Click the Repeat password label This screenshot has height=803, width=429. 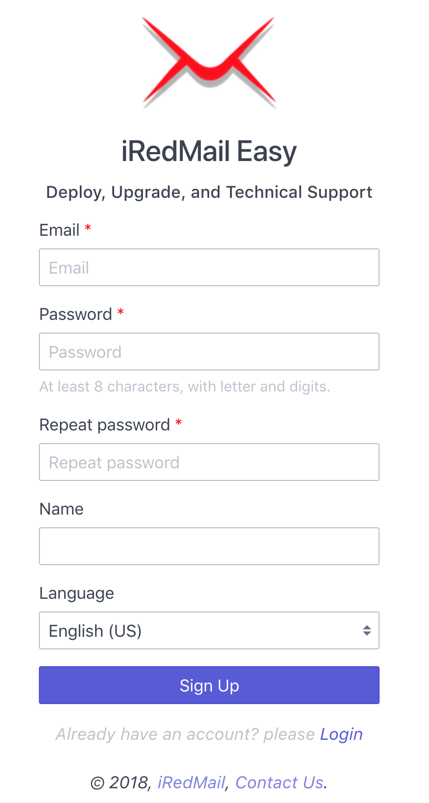[105, 425]
